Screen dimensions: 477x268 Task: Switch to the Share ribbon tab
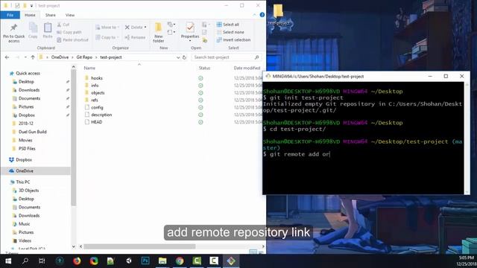pyautogui.click(x=51, y=15)
